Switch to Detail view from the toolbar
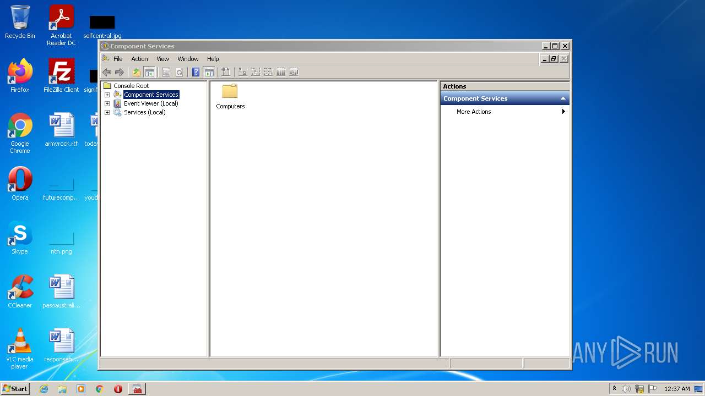 click(280, 72)
